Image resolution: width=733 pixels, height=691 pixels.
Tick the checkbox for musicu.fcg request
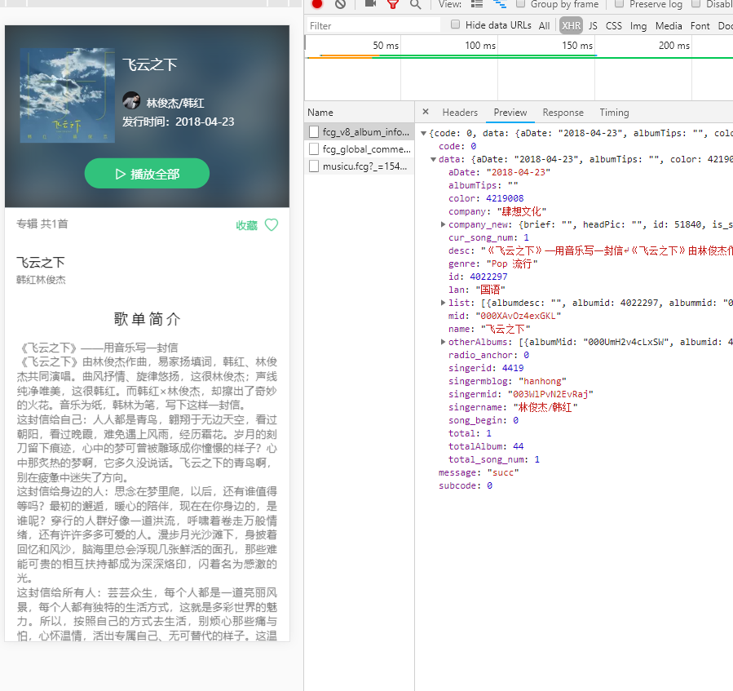314,166
